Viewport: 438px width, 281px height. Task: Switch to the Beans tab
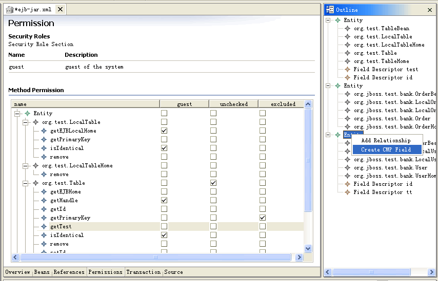point(42,272)
